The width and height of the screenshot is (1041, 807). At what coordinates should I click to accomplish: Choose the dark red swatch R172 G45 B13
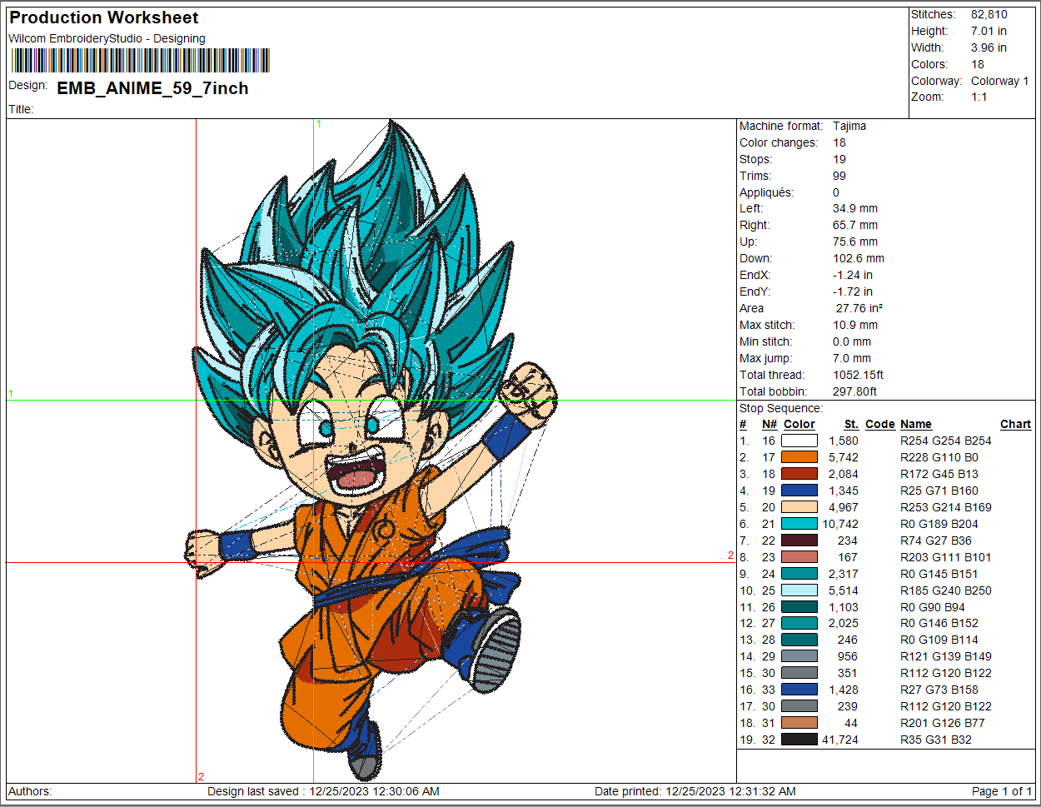pyautogui.click(x=799, y=474)
